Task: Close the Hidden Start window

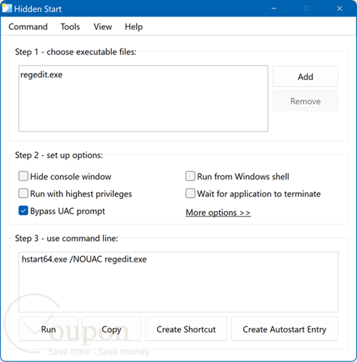Action: click(340, 8)
